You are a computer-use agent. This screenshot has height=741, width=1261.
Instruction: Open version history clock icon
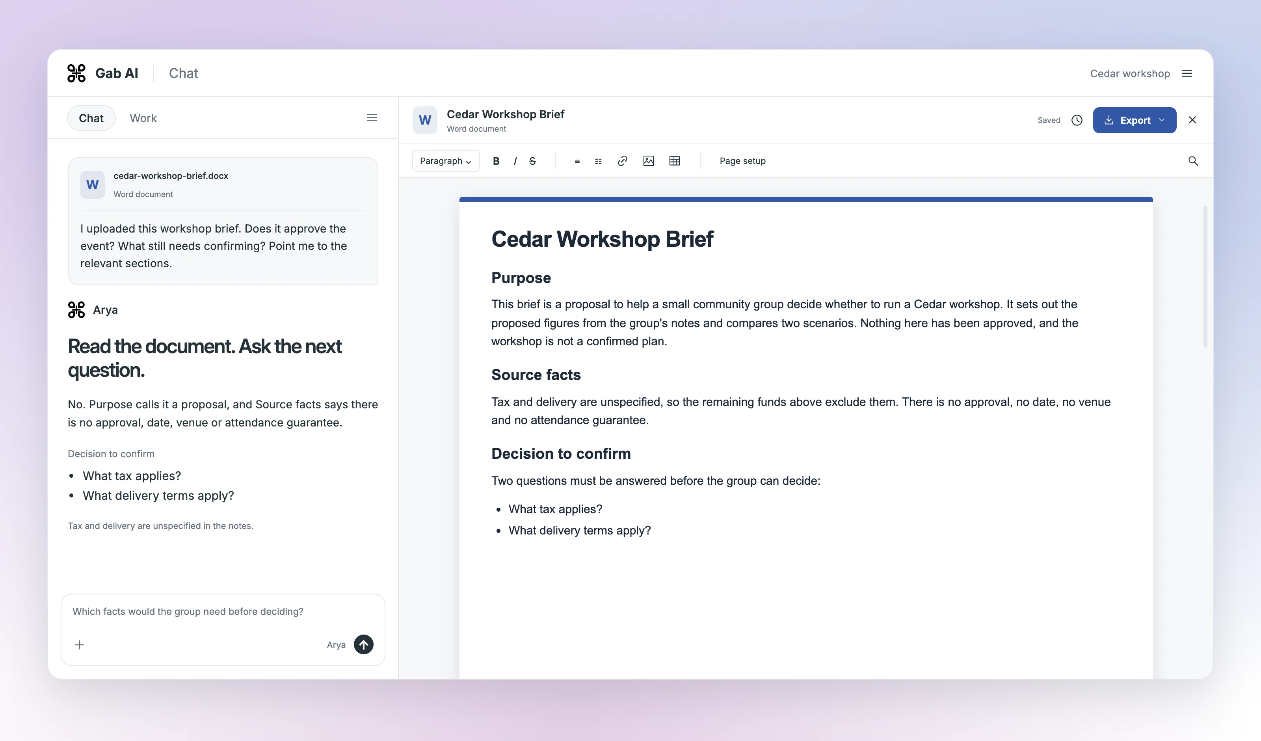(1077, 120)
